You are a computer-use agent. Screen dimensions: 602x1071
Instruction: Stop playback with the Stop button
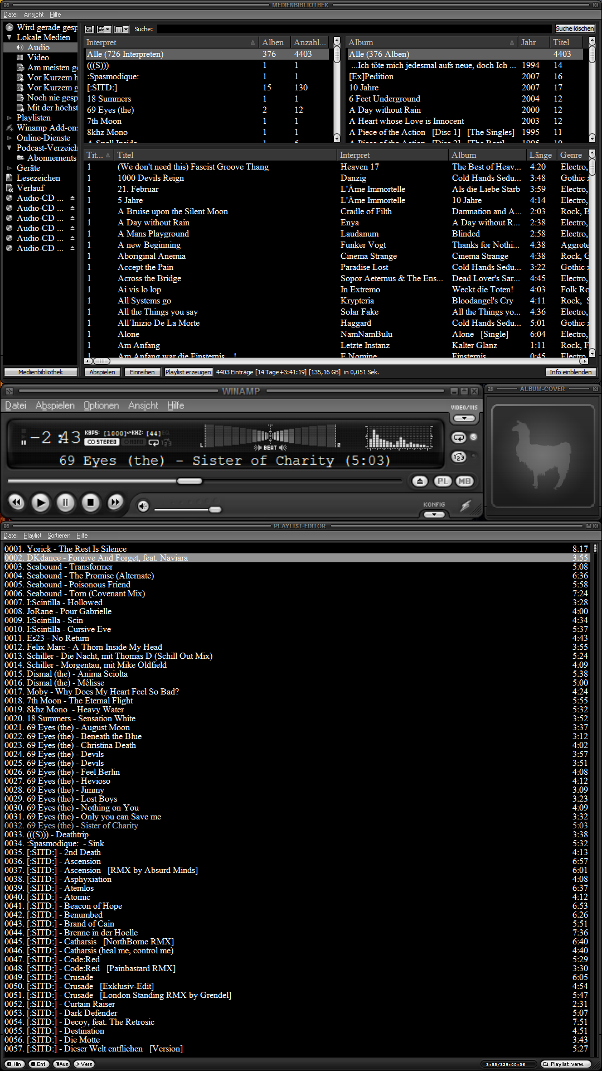click(x=90, y=503)
